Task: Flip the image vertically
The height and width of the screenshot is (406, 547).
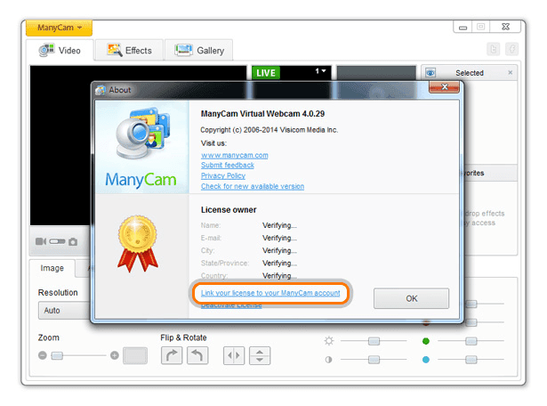Action: coord(260,356)
